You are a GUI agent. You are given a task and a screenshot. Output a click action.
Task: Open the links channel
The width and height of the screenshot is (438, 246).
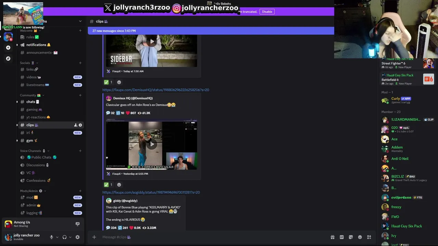(51, 69)
